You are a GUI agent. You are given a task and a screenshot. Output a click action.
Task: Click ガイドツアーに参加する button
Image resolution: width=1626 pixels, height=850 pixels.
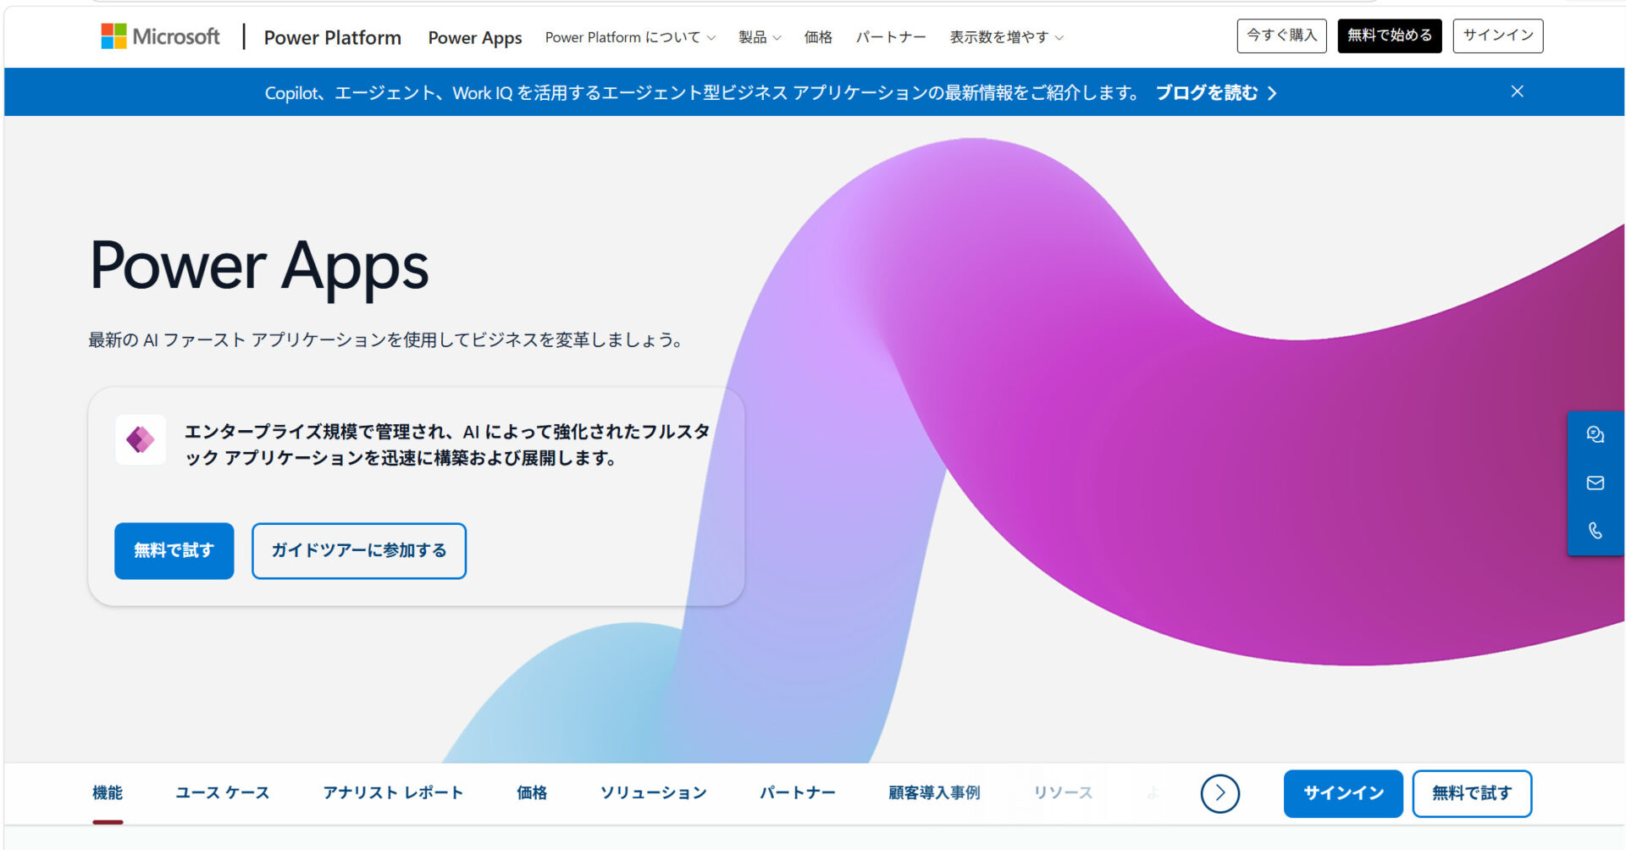point(359,550)
